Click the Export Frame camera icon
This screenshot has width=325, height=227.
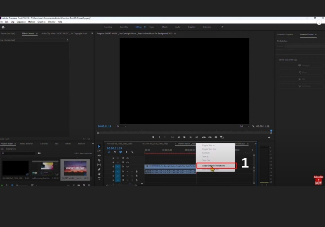(216, 137)
